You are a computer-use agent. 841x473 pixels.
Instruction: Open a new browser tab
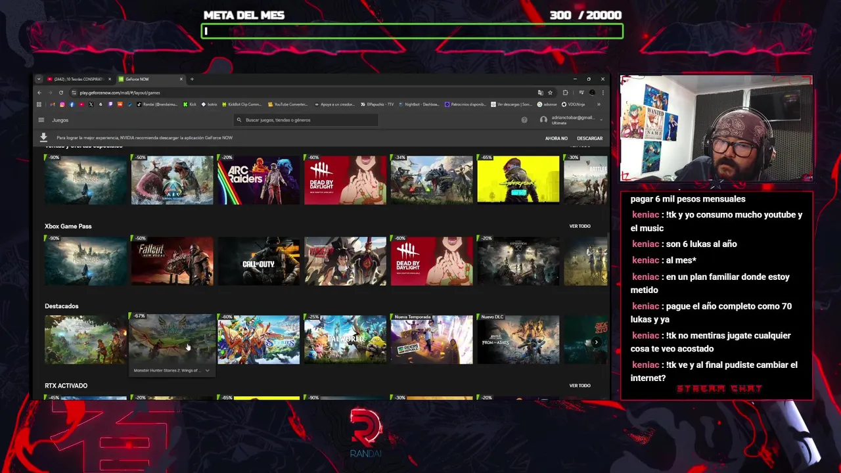click(x=192, y=79)
